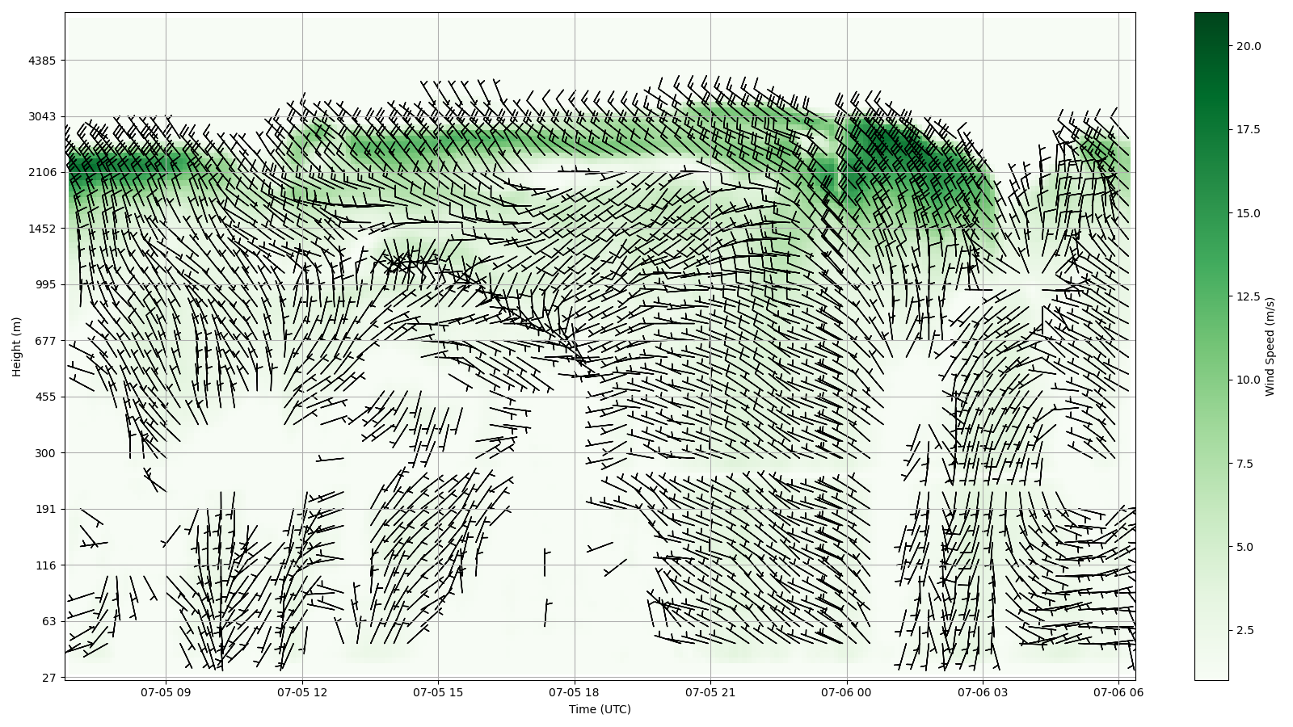This screenshot has width=1293, height=727.
Task: Click the 20.0 colorbar tick label
Action: pos(1248,46)
